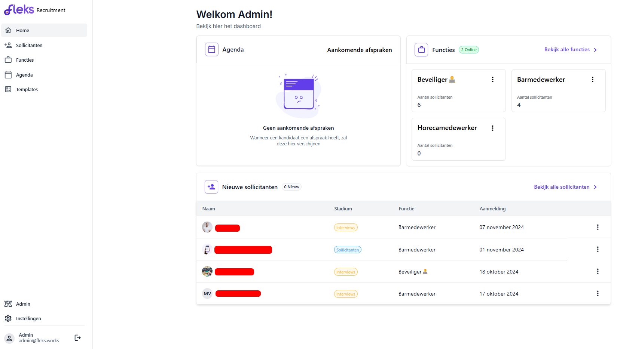Click the Bekijk alle functies link
This screenshot has width=617, height=349.
[x=567, y=49]
